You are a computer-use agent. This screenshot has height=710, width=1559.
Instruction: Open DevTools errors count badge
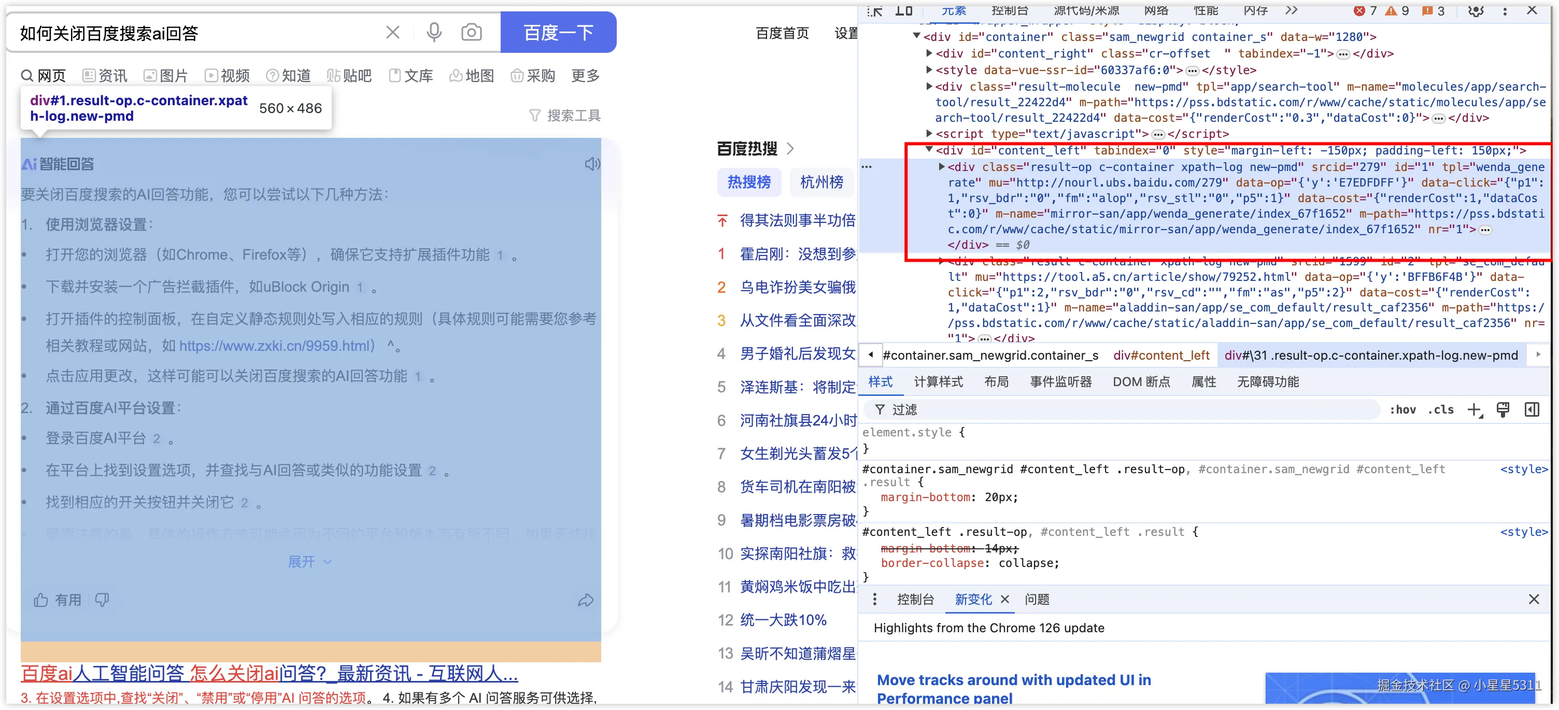(x=1365, y=10)
